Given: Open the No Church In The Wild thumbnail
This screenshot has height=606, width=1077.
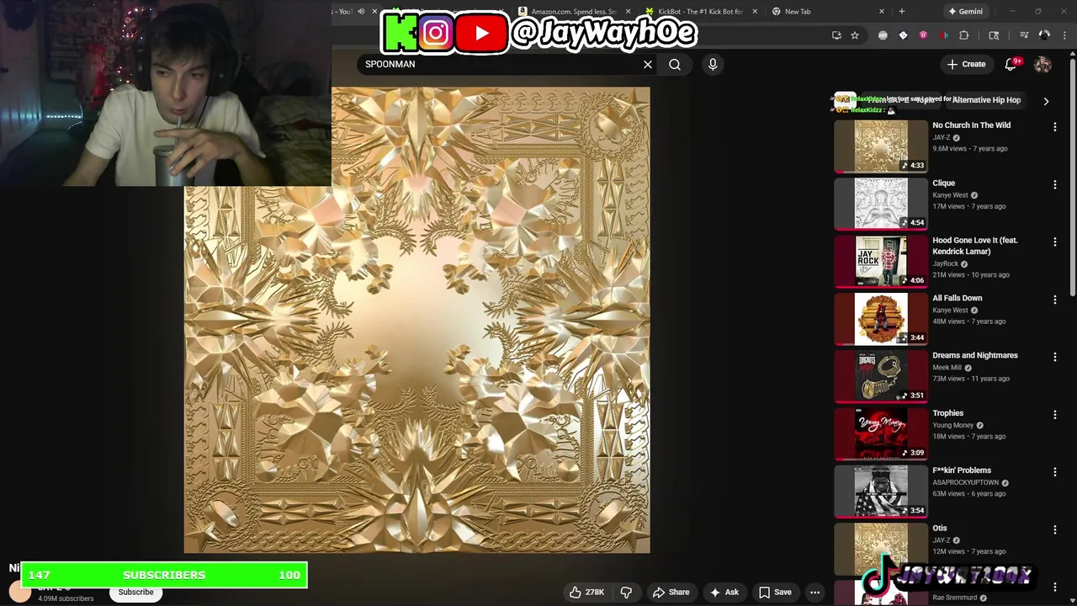Looking at the screenshot, I should (x=881, y=146).
